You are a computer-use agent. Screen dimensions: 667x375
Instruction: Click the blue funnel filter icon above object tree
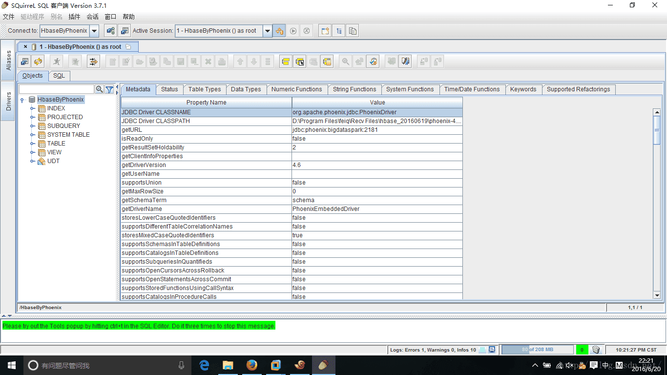[109, 89]
